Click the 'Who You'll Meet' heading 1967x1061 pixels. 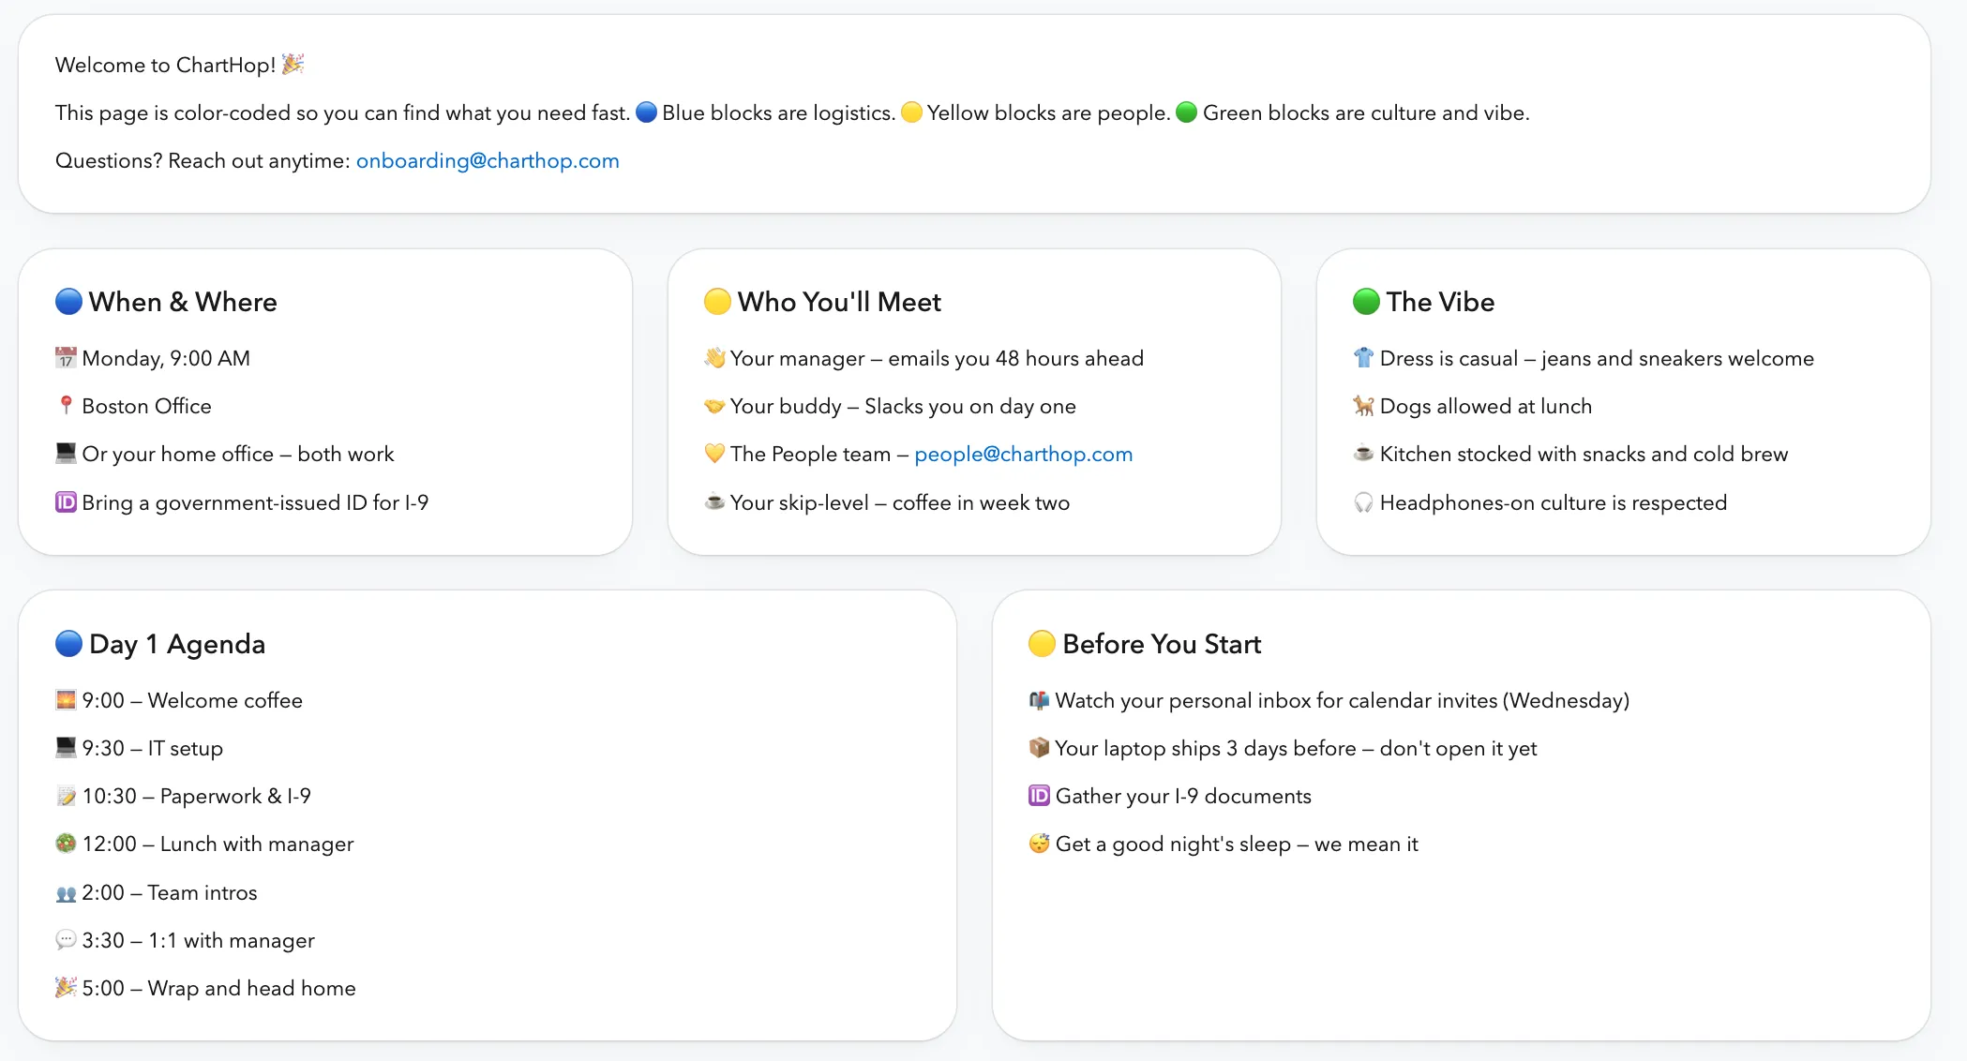click(x=839, y=302)
